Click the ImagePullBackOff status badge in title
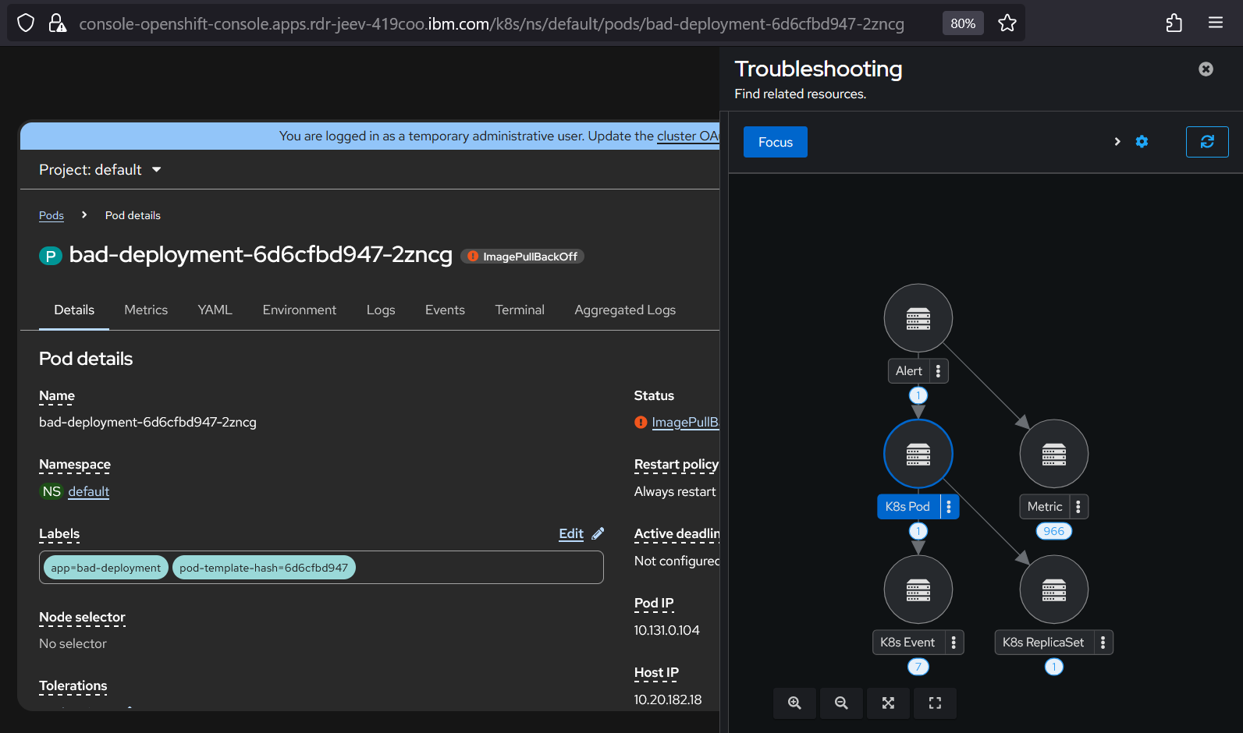Viewport: 1243px width, 733px height. coord(523,257)
